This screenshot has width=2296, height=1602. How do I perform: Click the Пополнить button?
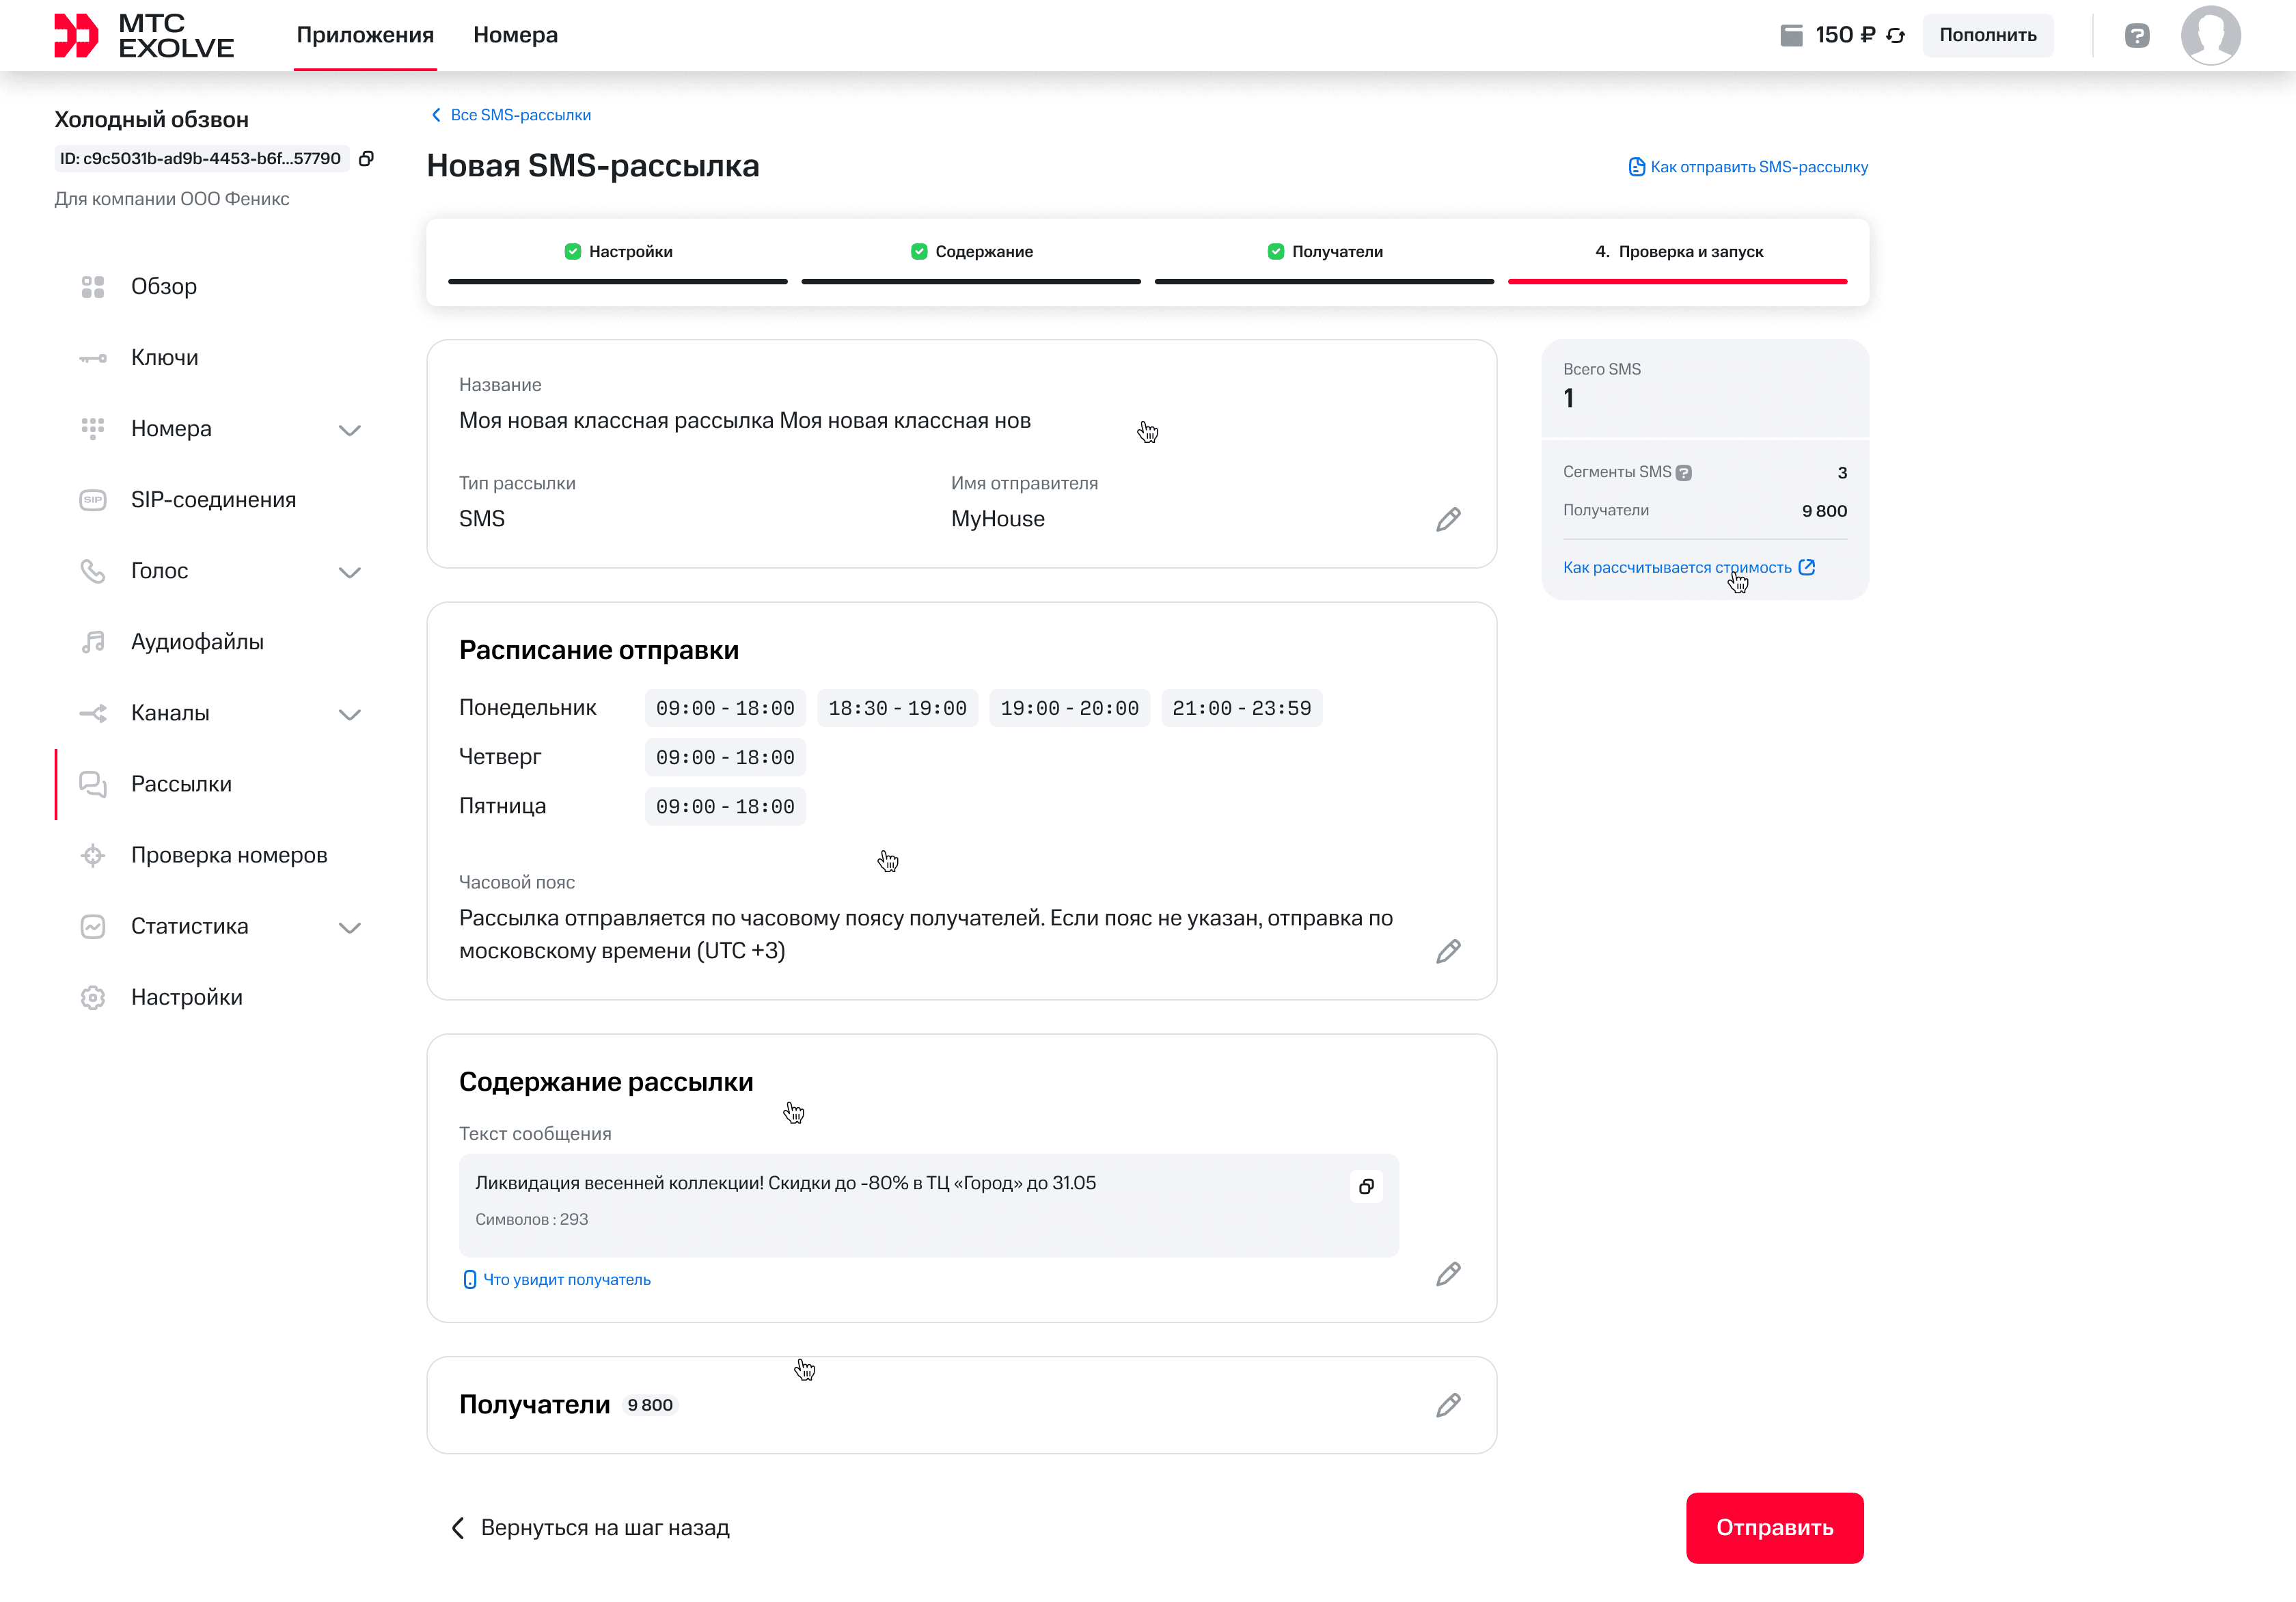coord(1987,35)
